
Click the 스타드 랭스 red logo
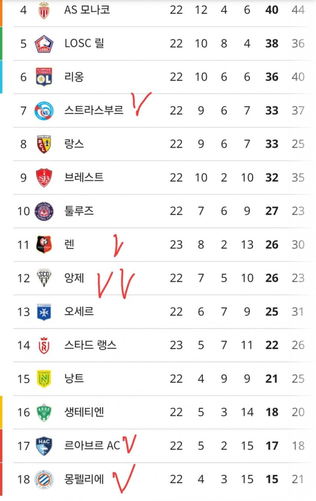43,345
